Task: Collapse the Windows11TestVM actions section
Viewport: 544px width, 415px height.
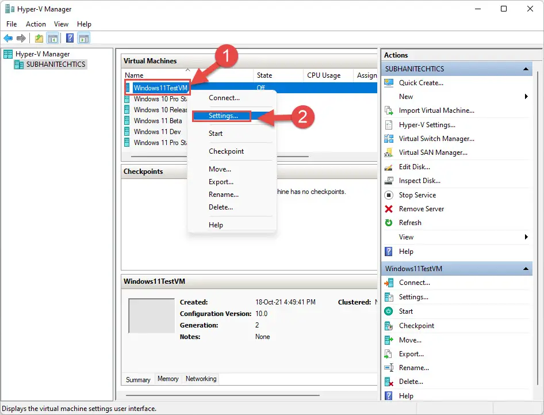Action: pos(526,268)
